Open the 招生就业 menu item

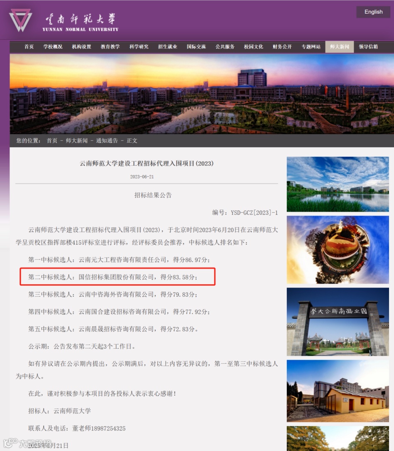168,47
